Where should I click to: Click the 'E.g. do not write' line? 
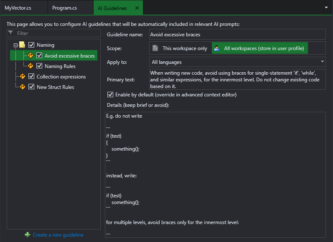tap(124, 116)
